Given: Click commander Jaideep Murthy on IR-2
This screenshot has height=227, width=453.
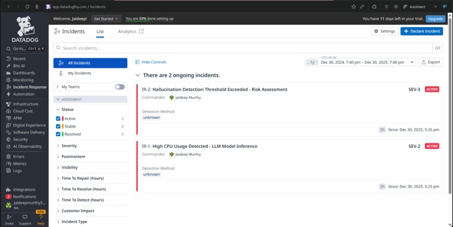Looking at the screenshot, I should (185, 98).
